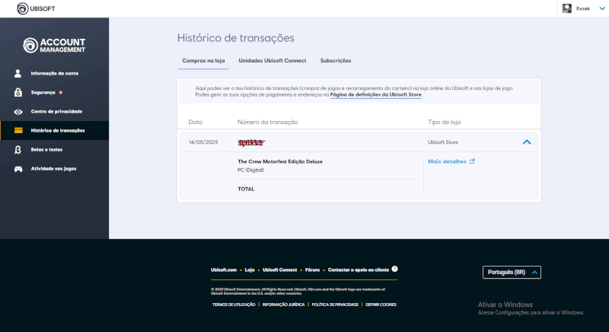609x332 pixels.
Task: Select the Compras na loja tab
Action: tap(203, 61)
